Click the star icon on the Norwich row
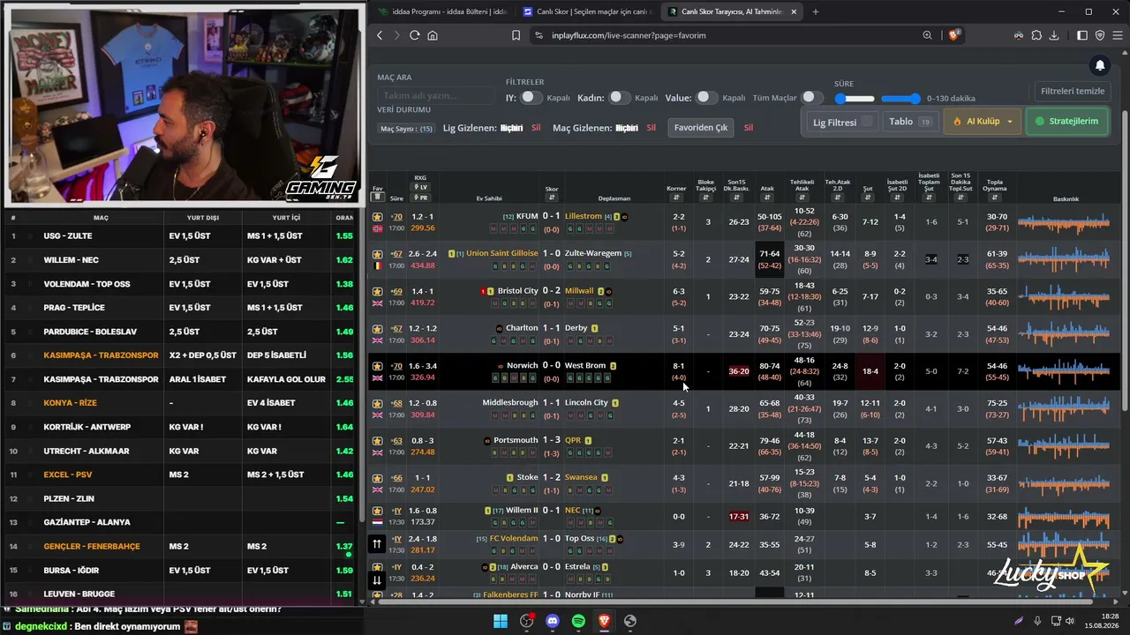 click(x=378, y=366)
